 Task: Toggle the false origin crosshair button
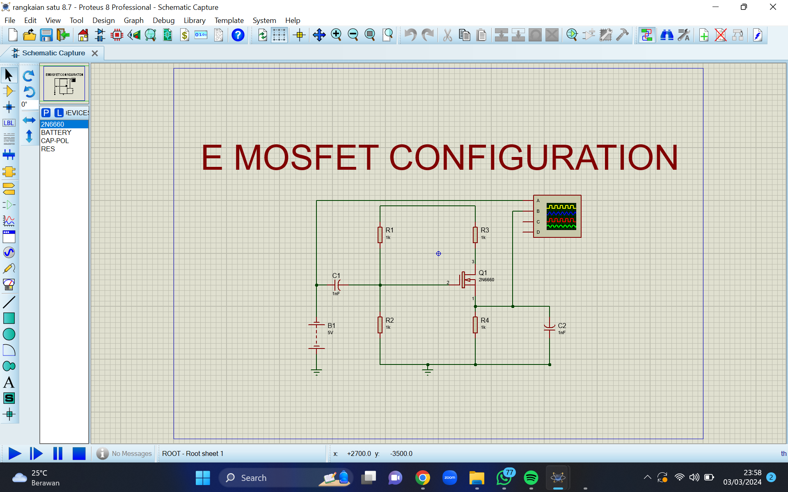coord(300,35)
